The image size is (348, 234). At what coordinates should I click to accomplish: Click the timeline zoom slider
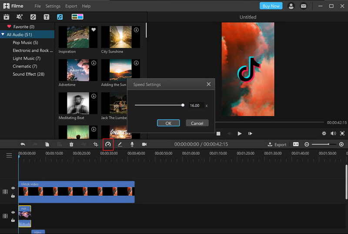coord(324,144)
